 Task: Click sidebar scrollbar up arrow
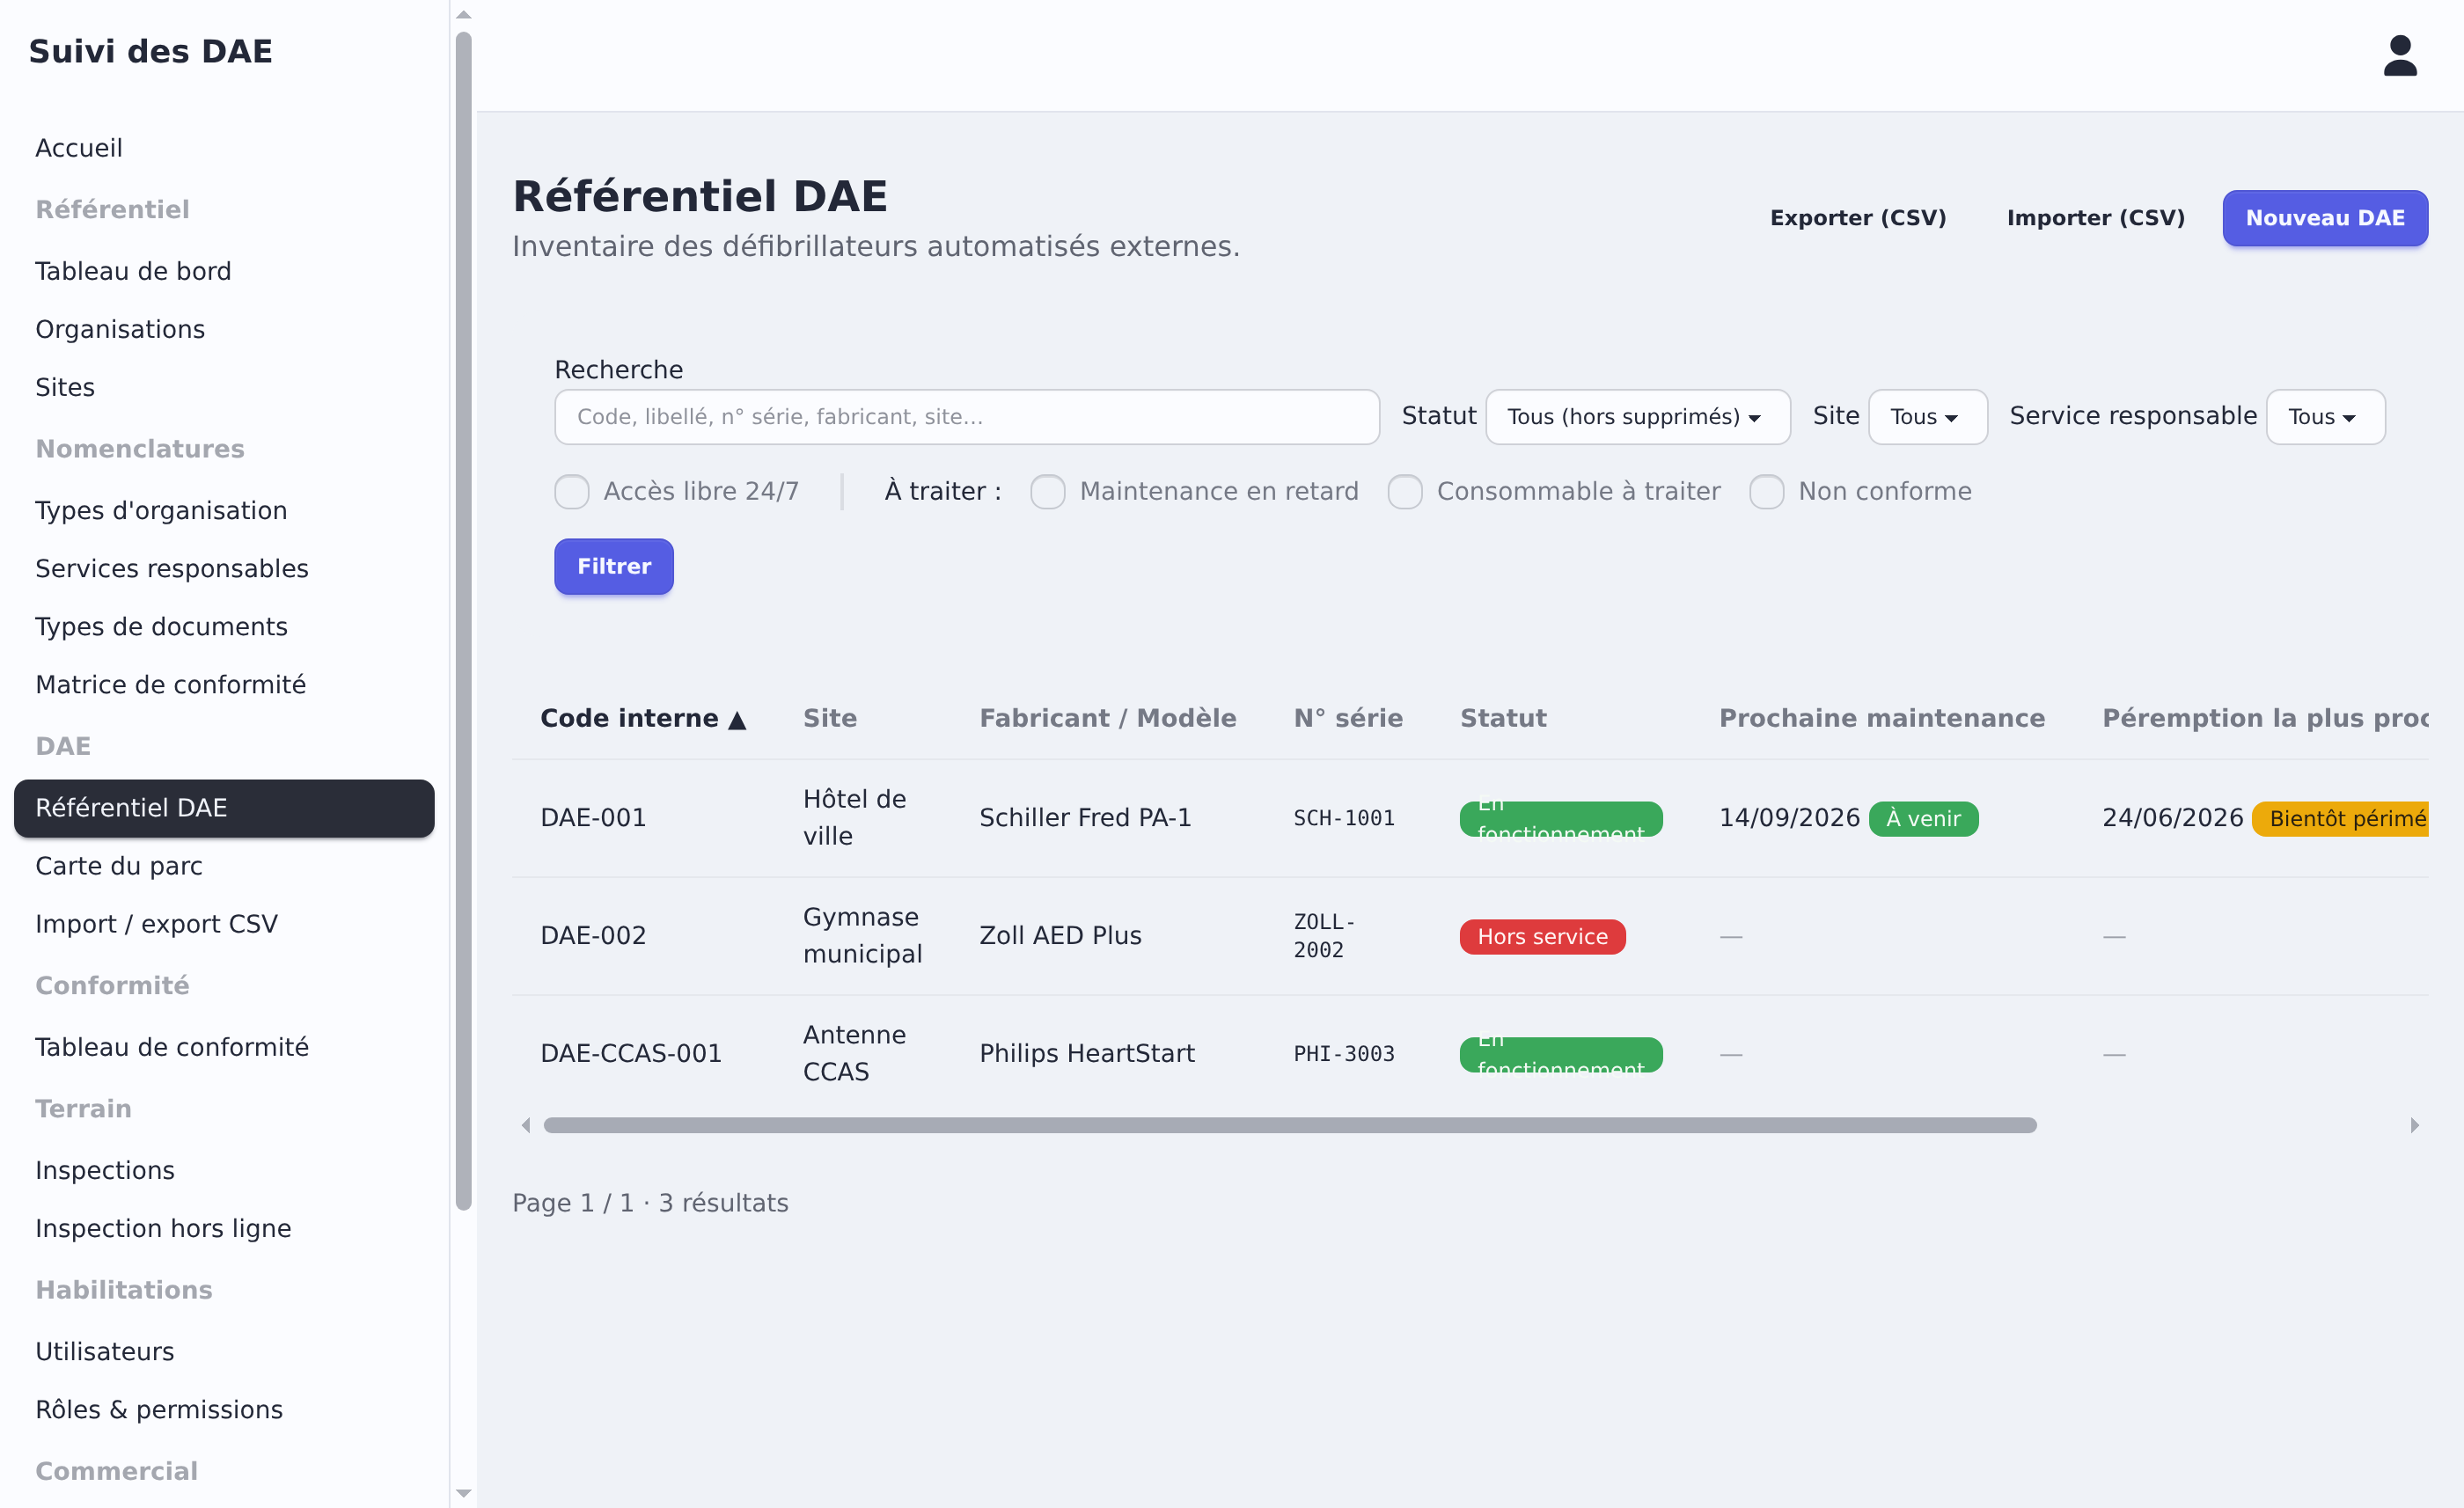pos(463,14)
